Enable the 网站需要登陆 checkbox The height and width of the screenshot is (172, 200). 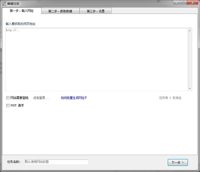[x=8, y=98]
